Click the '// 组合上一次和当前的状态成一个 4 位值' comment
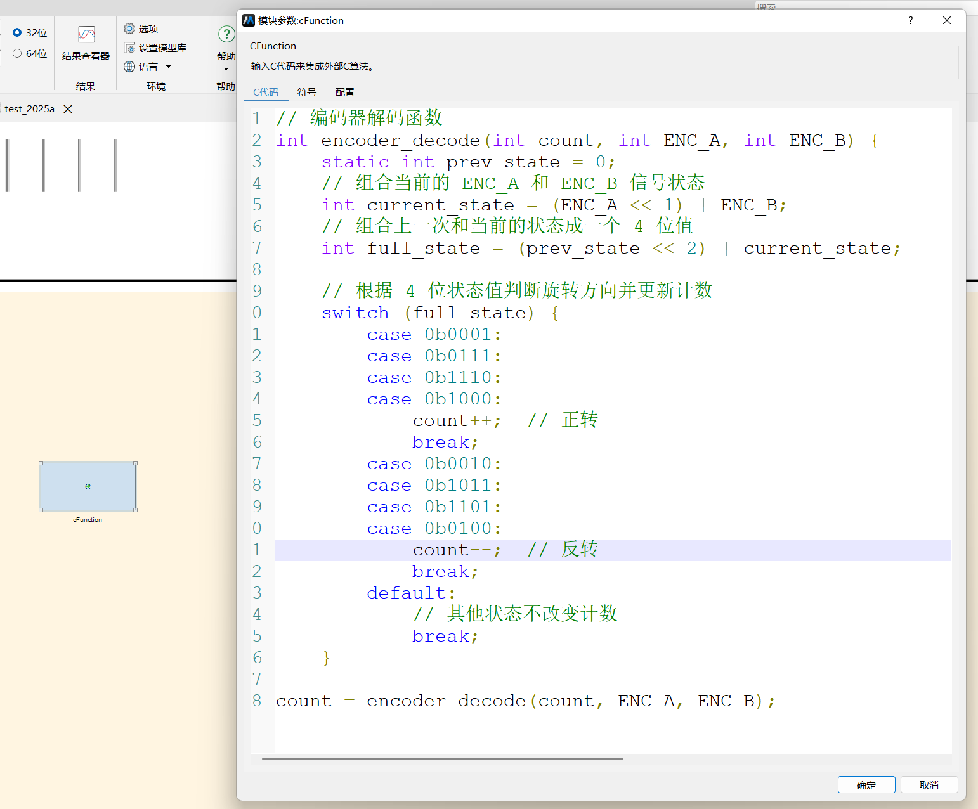The image size is (978, 809). pyautogui.click(x=507, y=227)
